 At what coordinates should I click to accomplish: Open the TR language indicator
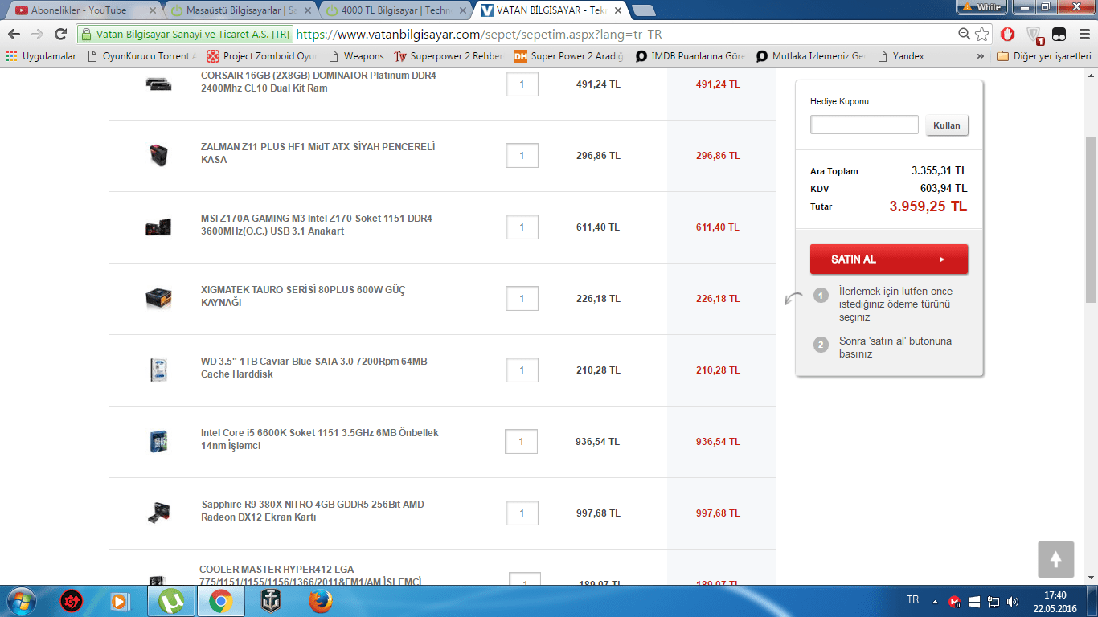pyautogui.click(x=913, y=599)
